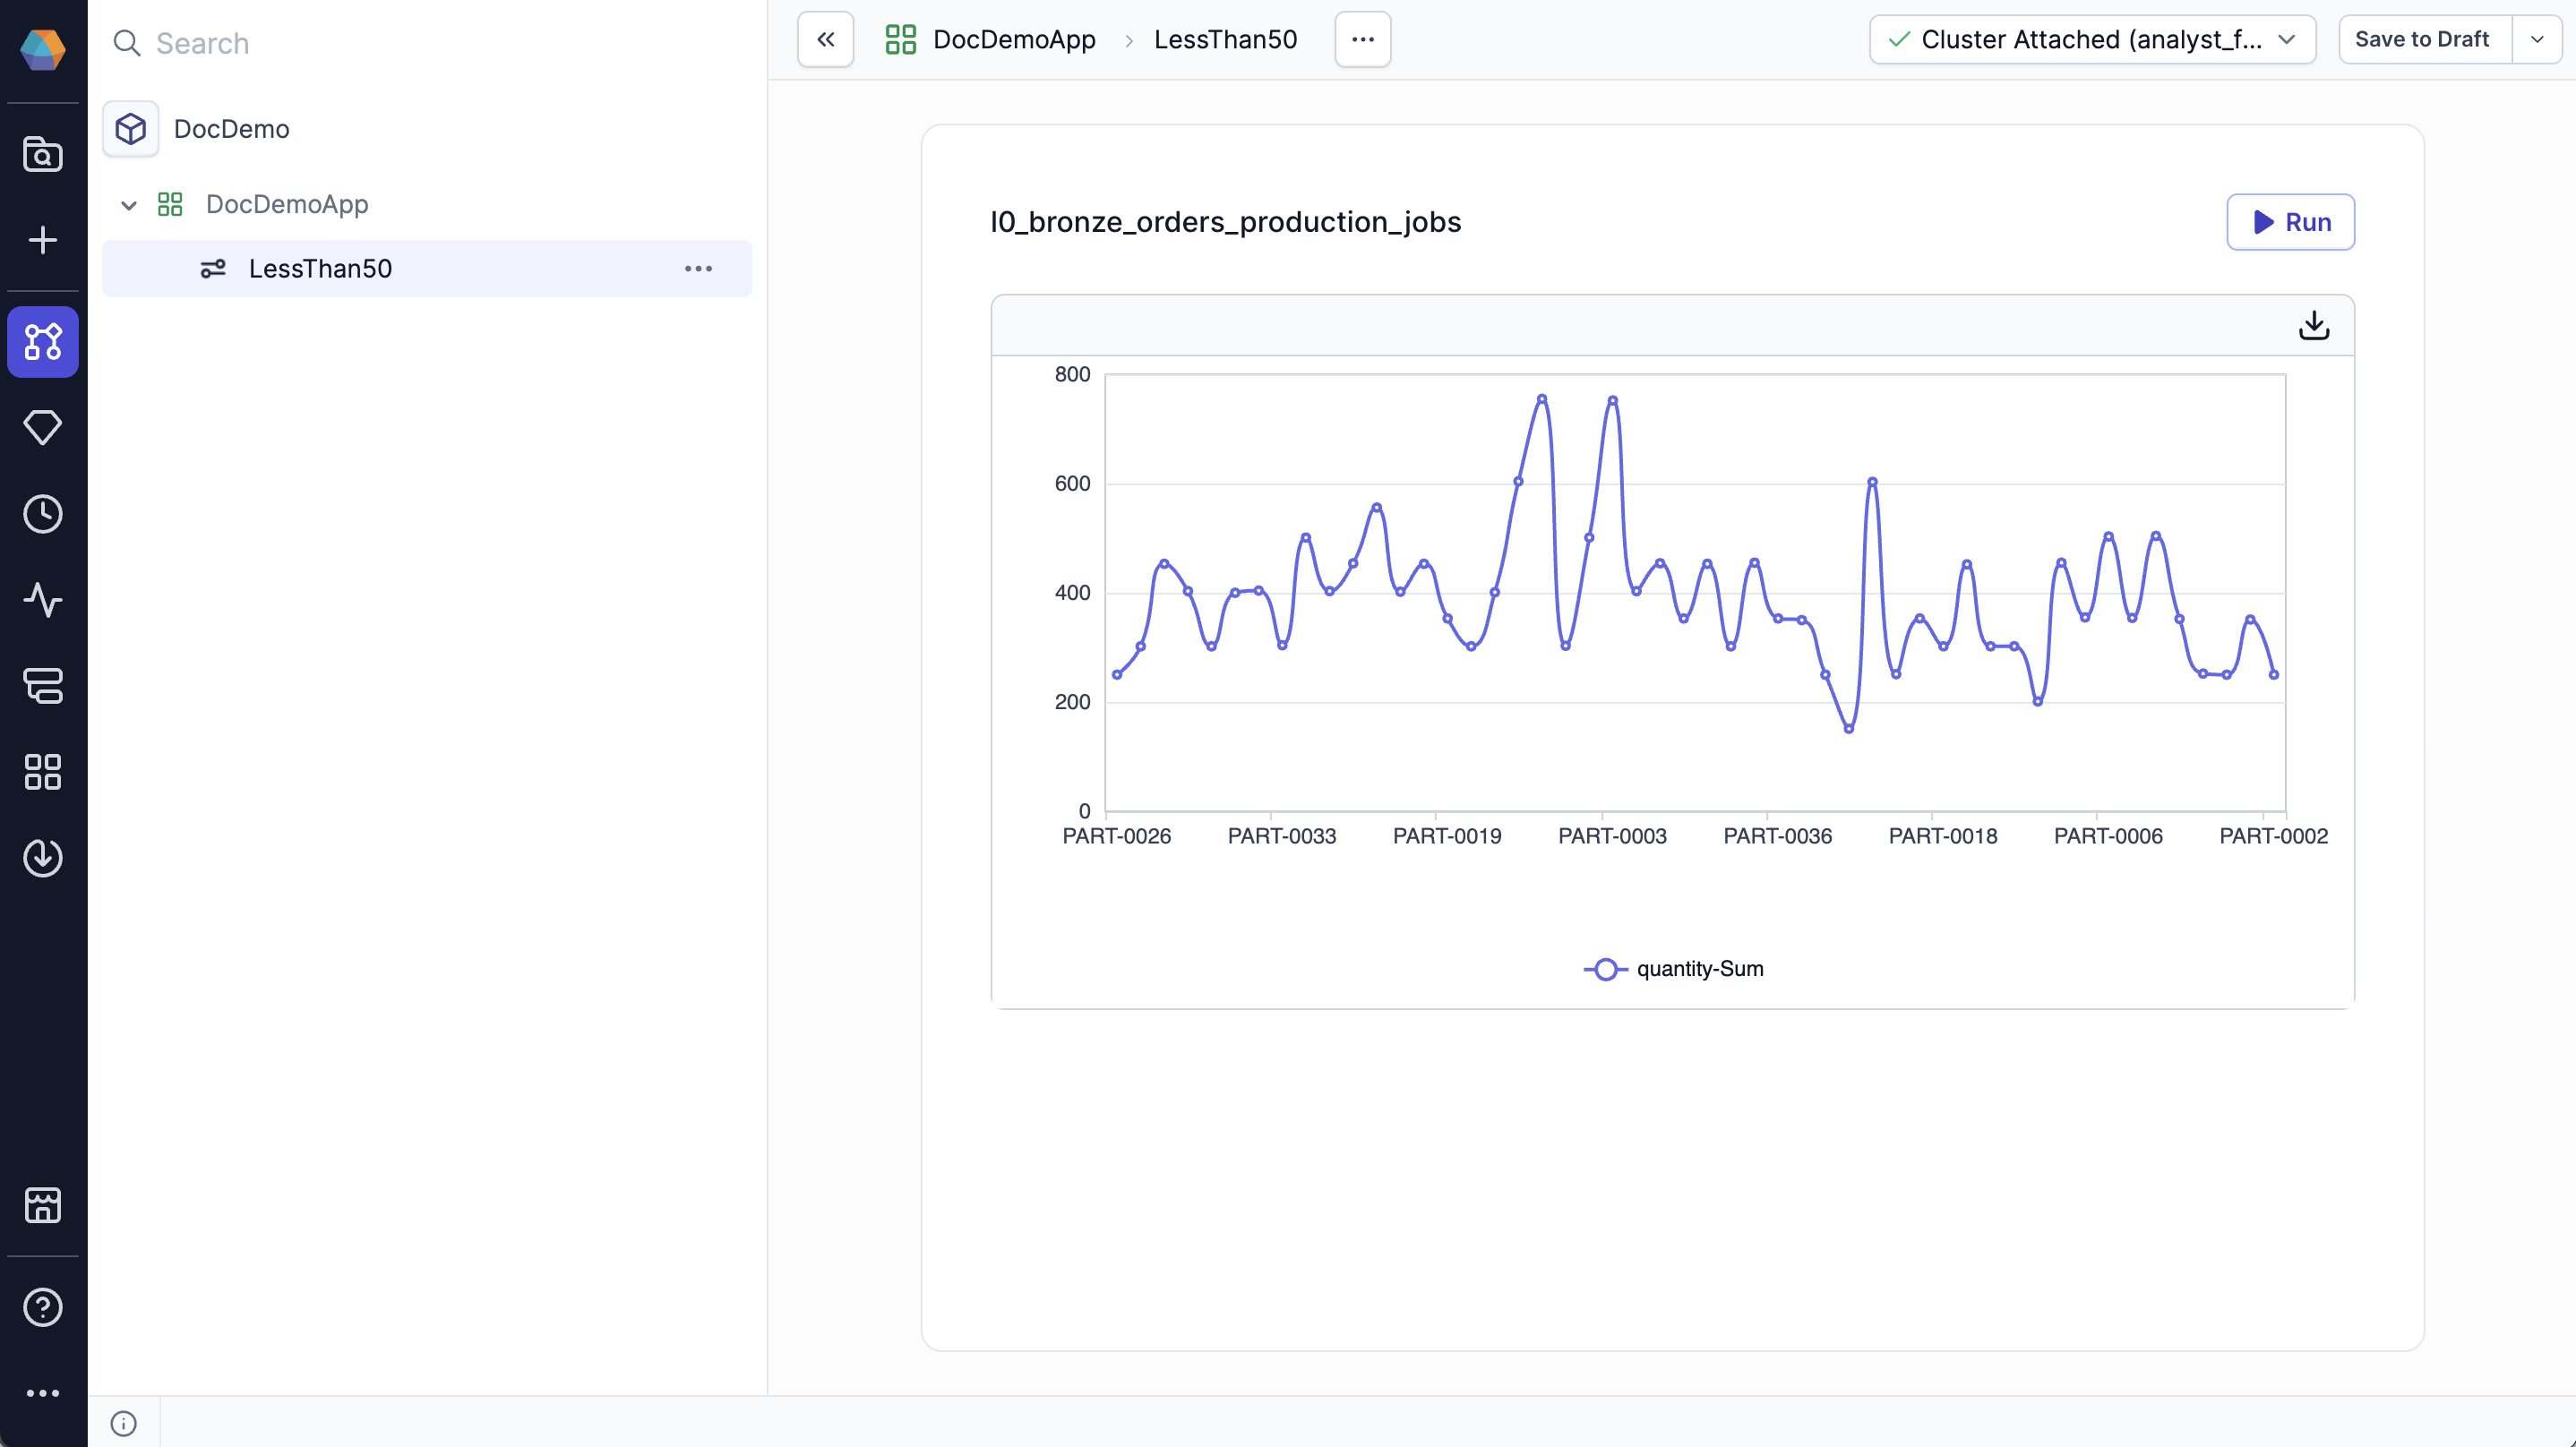
Task: Open the marketplace storefront sidebar icon
Action: (x=43, y=1205)
